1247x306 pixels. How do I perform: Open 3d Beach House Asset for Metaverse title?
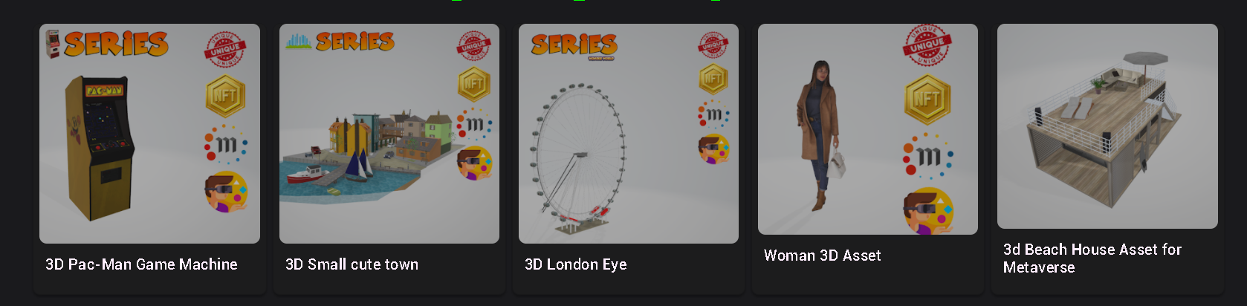(1092, 258)
